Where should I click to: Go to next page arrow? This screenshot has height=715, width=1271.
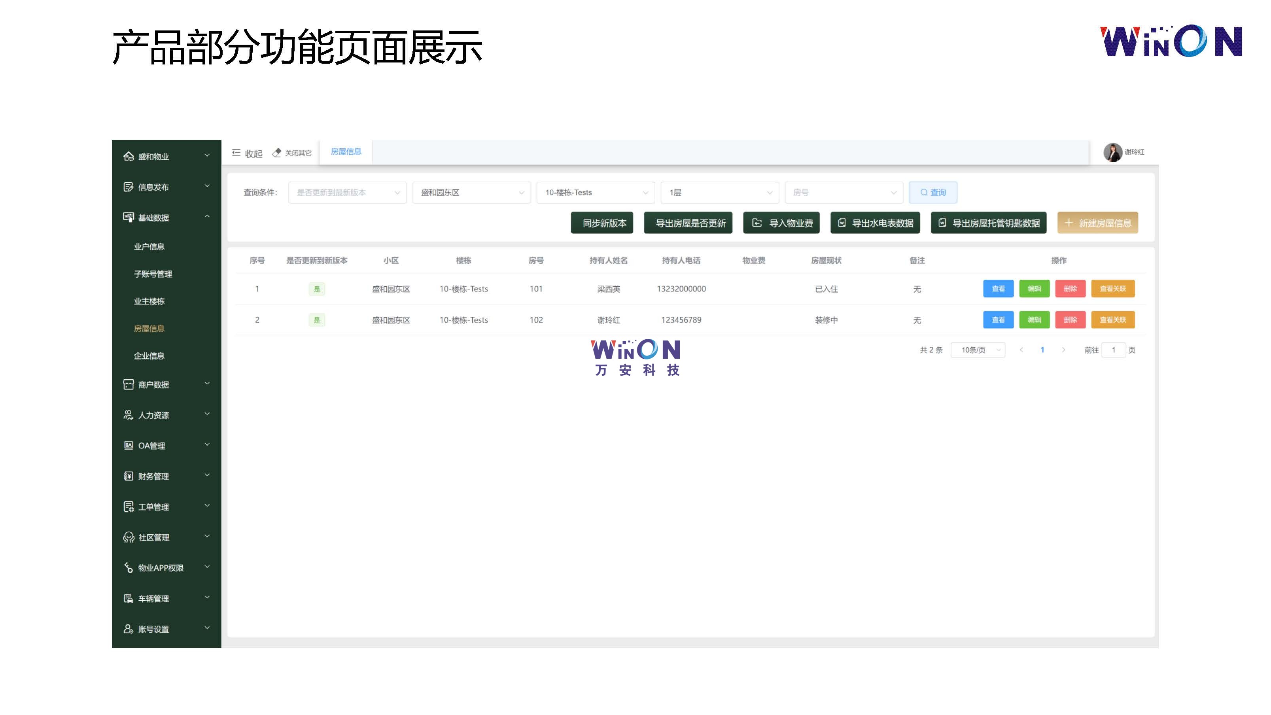[1063, 350]
